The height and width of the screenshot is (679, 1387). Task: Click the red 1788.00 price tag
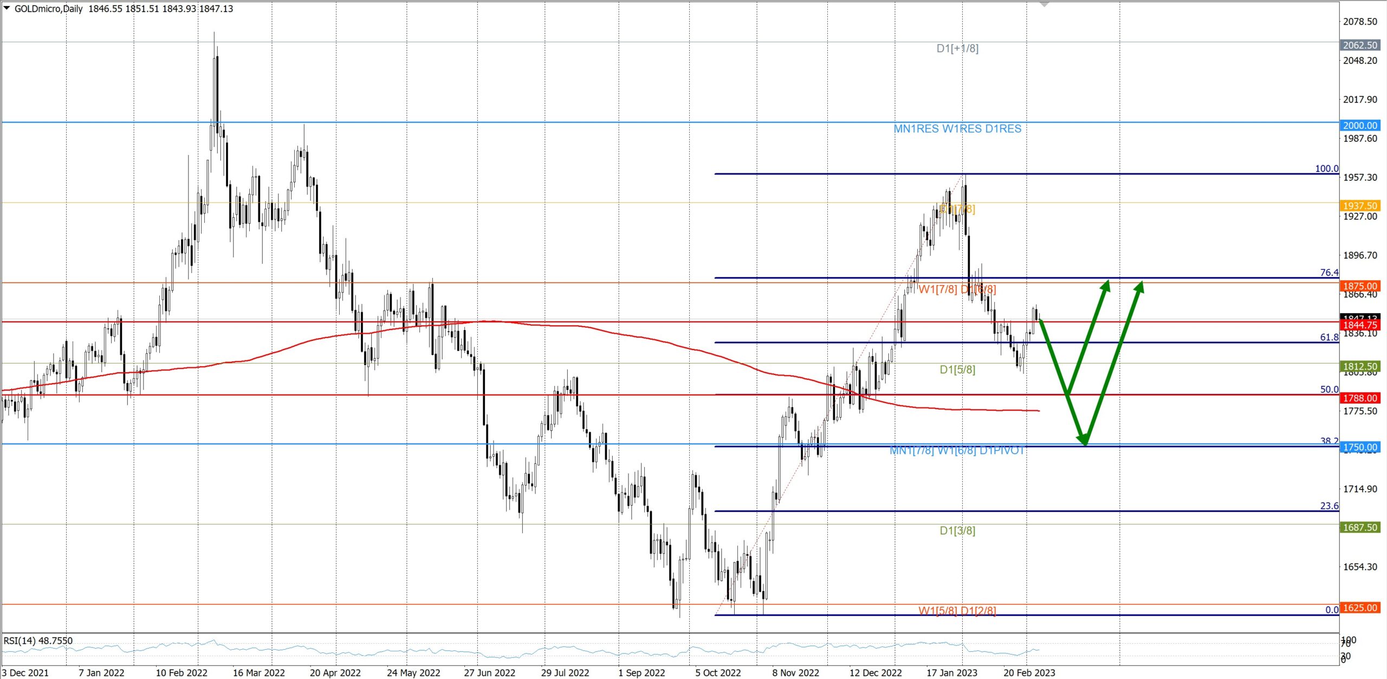[1359, 398]
